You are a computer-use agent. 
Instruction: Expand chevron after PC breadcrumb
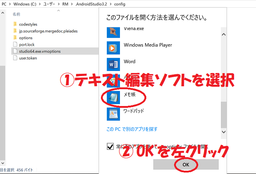click(10, 4)
